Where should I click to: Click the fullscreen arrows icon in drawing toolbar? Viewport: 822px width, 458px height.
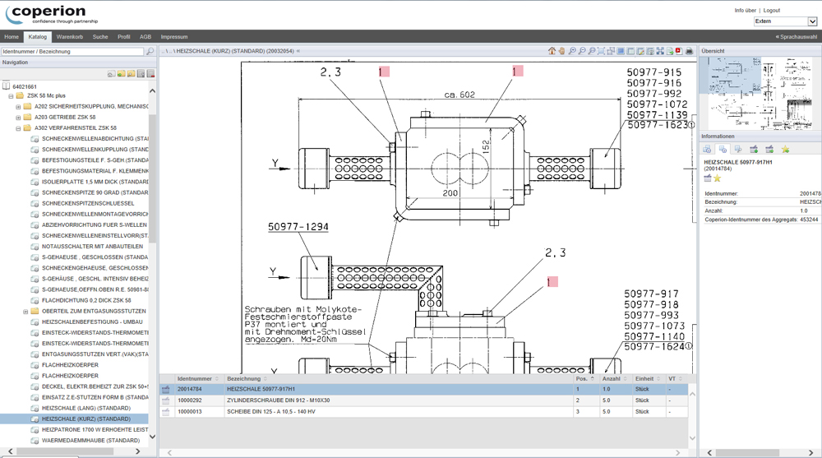coord(659,51)
